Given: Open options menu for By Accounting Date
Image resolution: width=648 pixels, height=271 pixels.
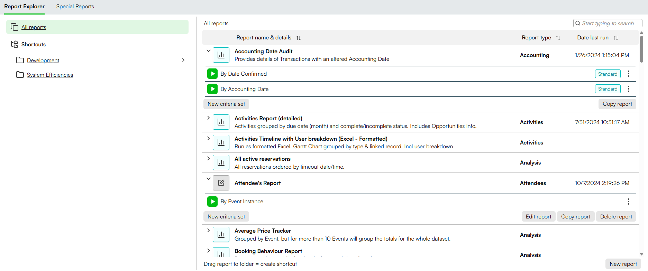Looking at the screenshot, I should tap(629, 89).
